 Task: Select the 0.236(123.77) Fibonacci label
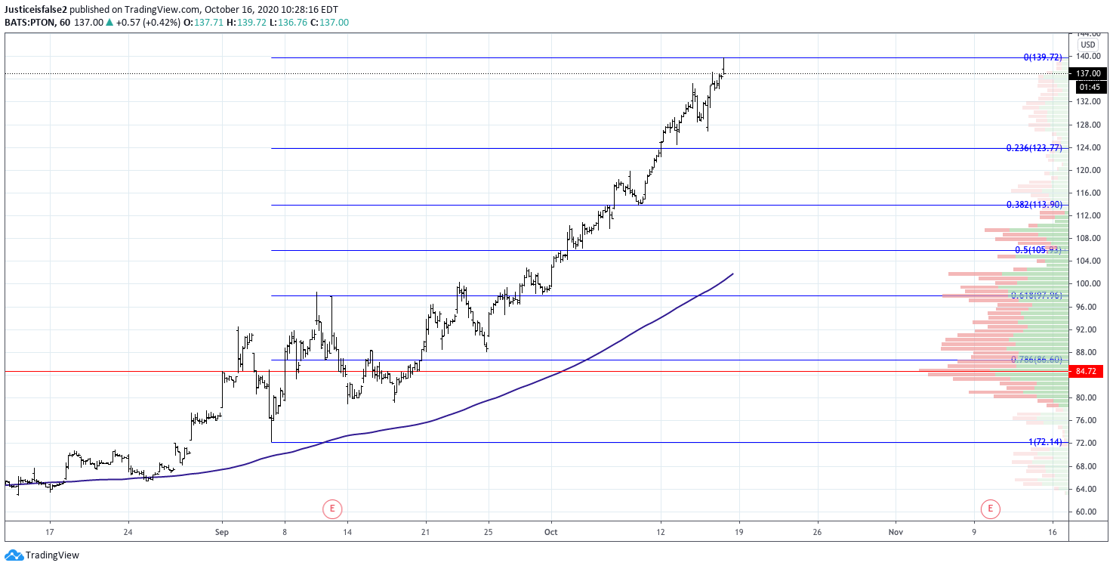click(x=1034, y=148)
